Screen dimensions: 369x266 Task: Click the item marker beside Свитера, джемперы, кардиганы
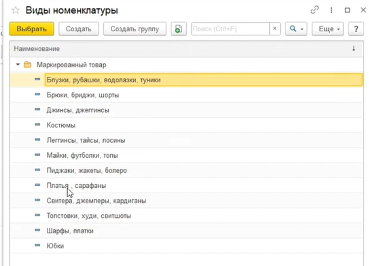pos(37,200)
